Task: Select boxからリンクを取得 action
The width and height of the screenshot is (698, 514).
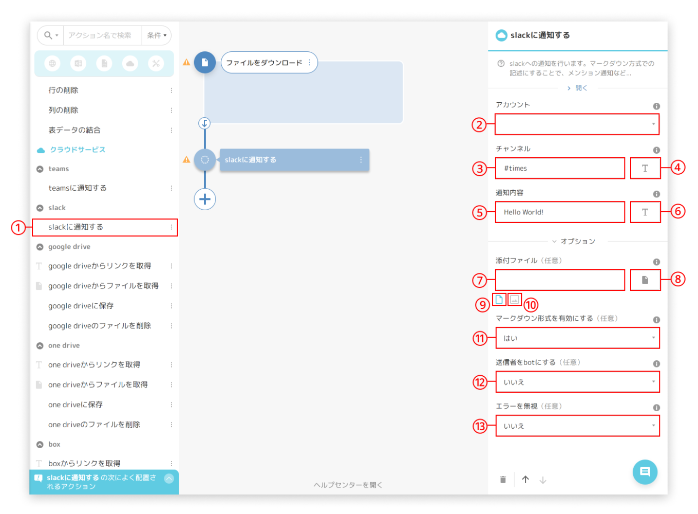Action: [x=105, y=463]
